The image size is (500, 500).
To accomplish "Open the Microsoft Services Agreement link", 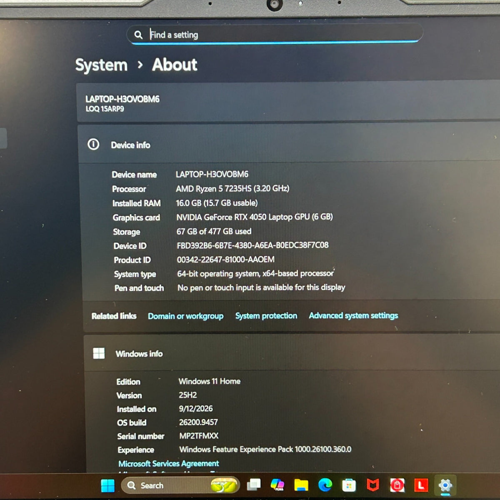I will [168, 463].
